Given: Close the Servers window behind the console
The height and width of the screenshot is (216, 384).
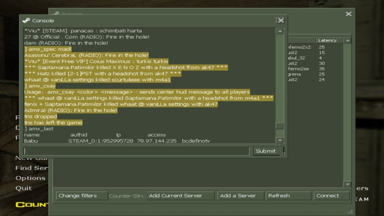Looking at the screenshot, I should click(349, 14).
